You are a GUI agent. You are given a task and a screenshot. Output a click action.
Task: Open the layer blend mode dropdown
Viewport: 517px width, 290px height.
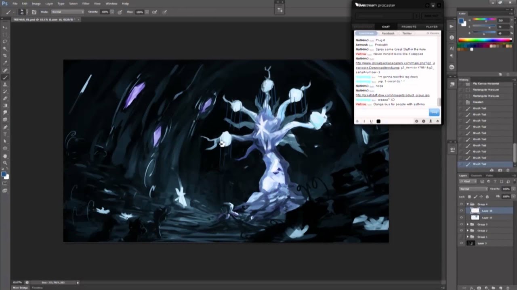[x=473, y=188]
